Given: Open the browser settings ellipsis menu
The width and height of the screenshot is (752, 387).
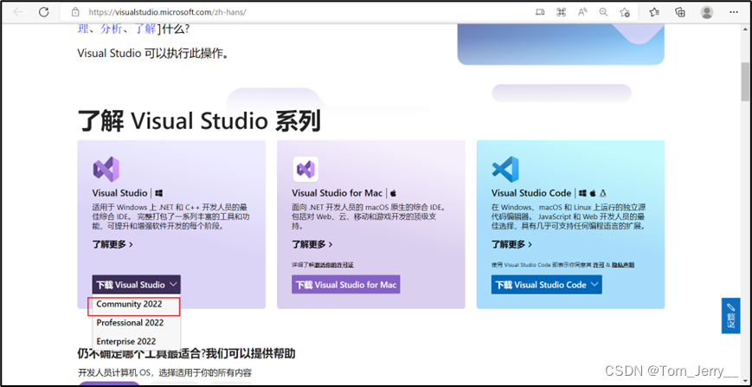Looking at the screenshot, I should click(x=734, y=12).
